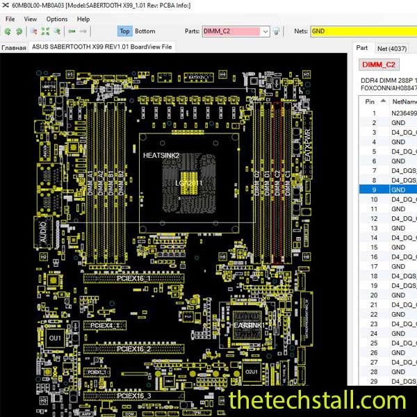Select the DIMM_A1 slot on board
Viewport: 417px width, 417px height.
click(x=90, y=183)
